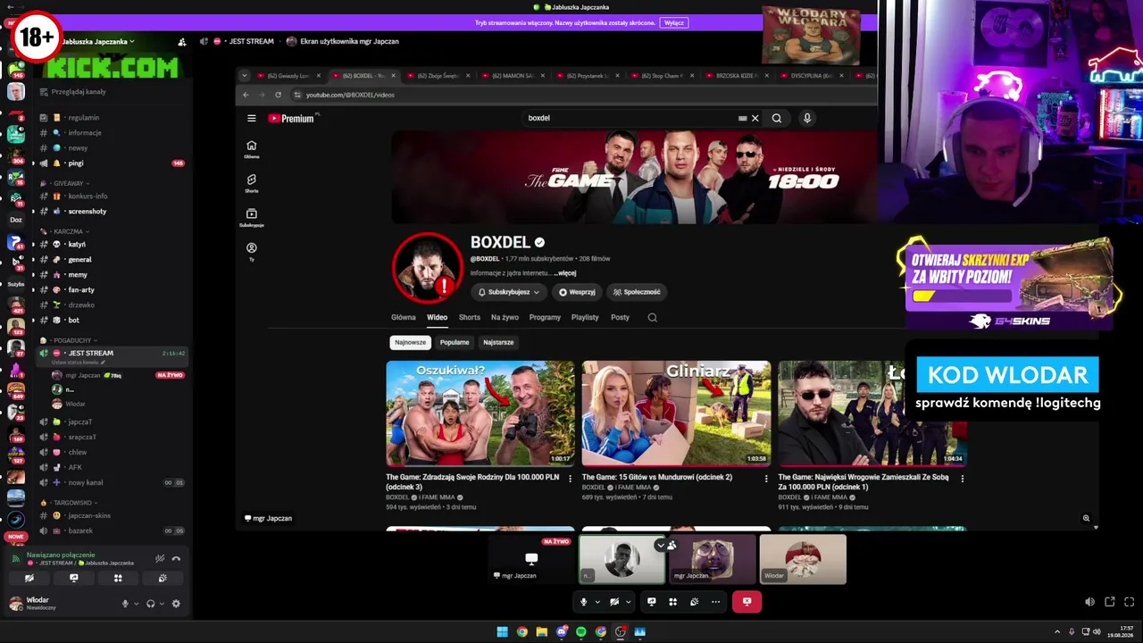Select the Najnowsze sort chip
The image size is (1143, 643).
(x=411, y=342)
